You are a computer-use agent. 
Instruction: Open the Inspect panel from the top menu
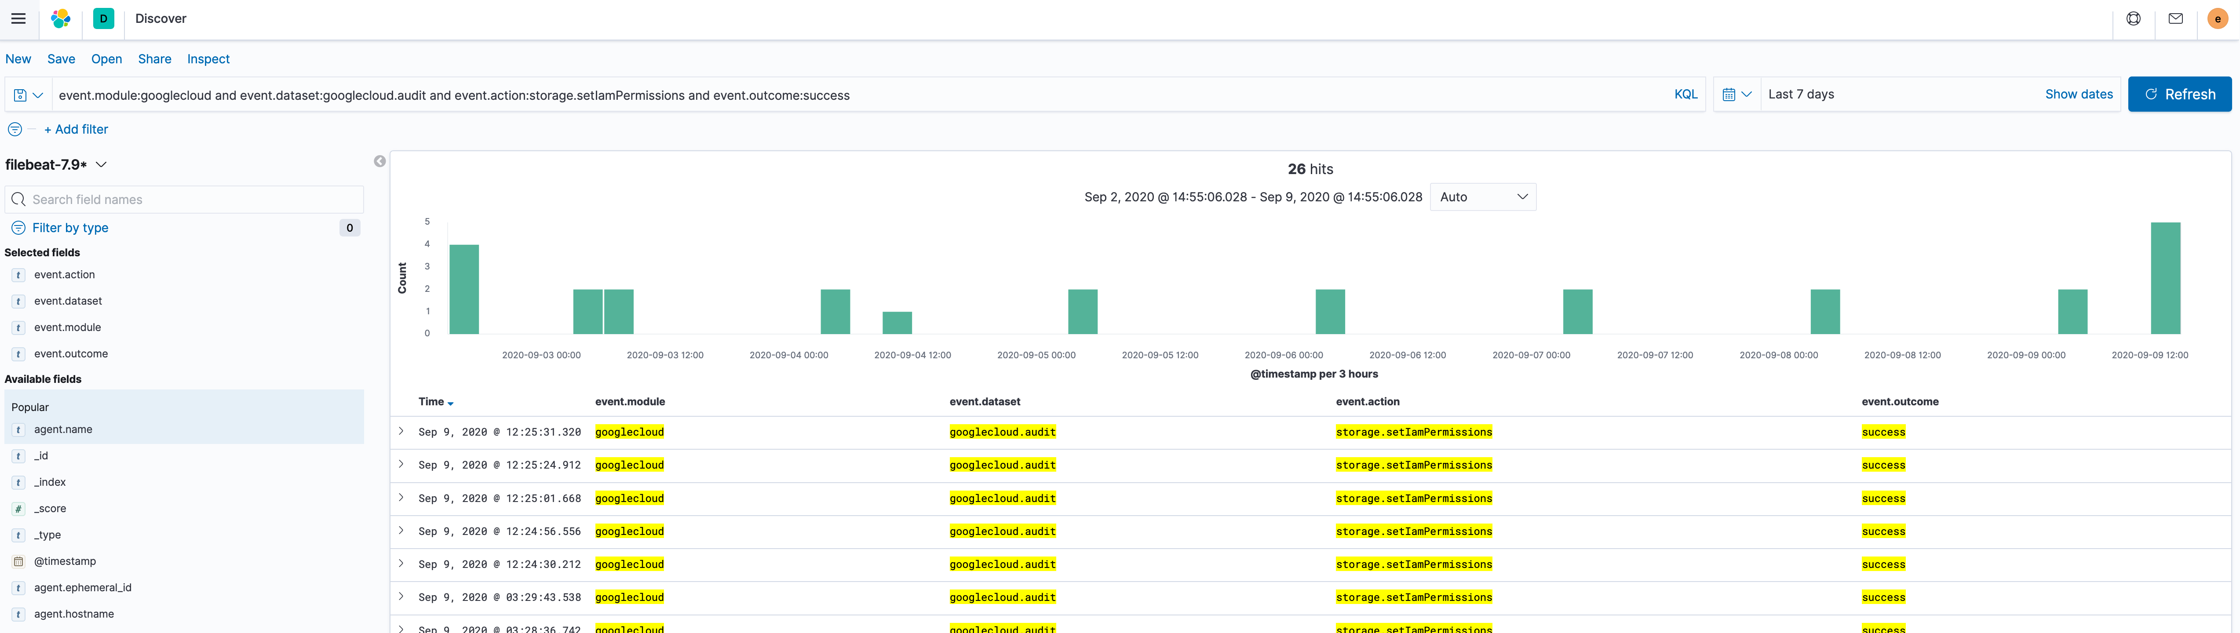coord(208,59)
